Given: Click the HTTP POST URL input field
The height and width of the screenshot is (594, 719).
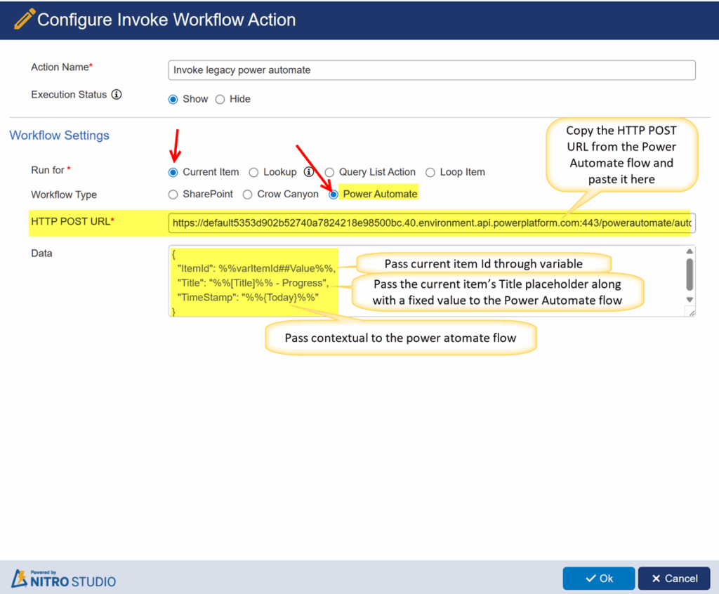Looking at the screenshot, I should pyautogui.click(x=432, y=223).
